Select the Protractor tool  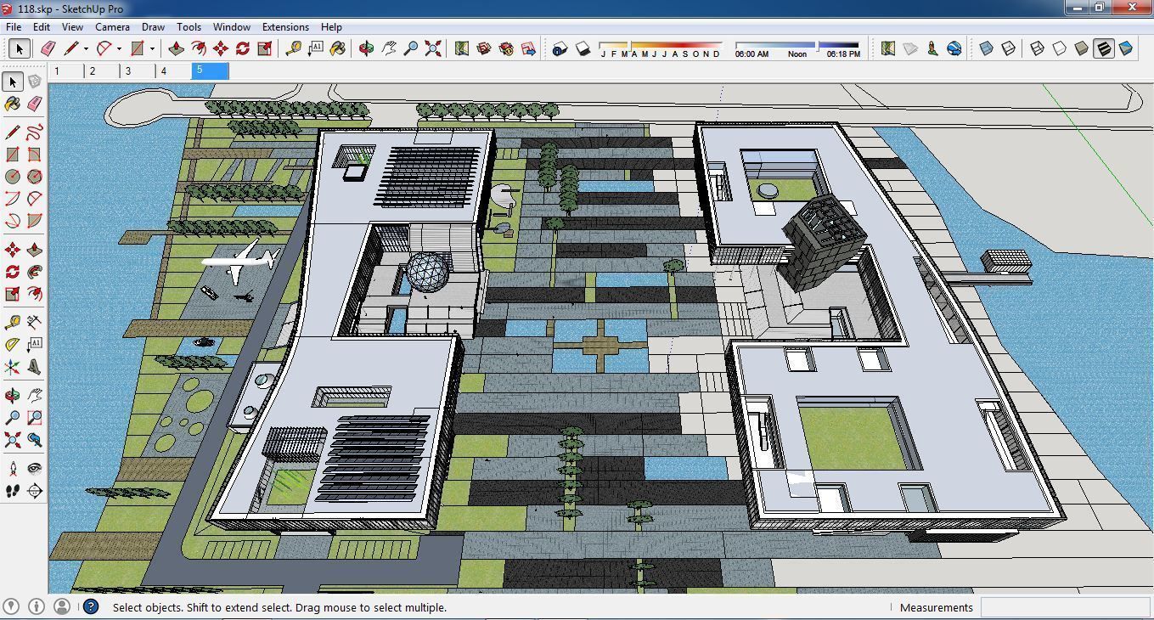pos(13,345)
